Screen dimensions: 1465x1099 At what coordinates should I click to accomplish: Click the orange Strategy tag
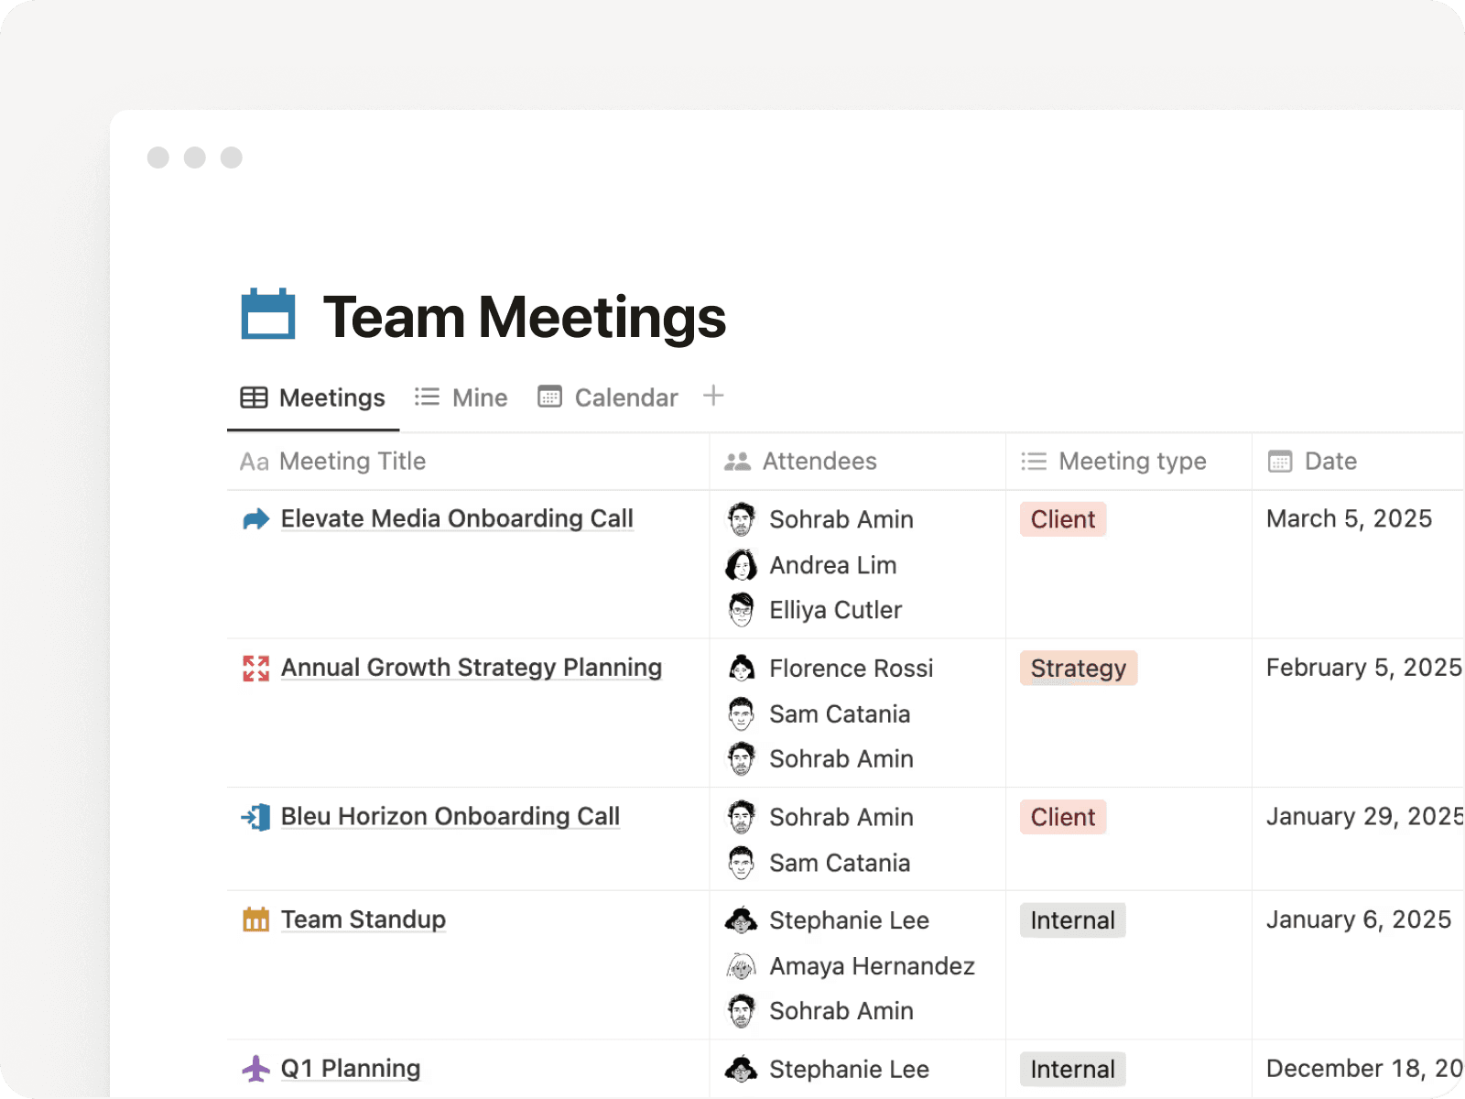(x=1078, y=669)
